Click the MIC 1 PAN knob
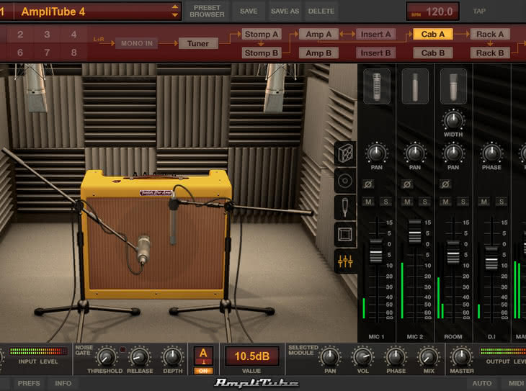 pos(376,153)
